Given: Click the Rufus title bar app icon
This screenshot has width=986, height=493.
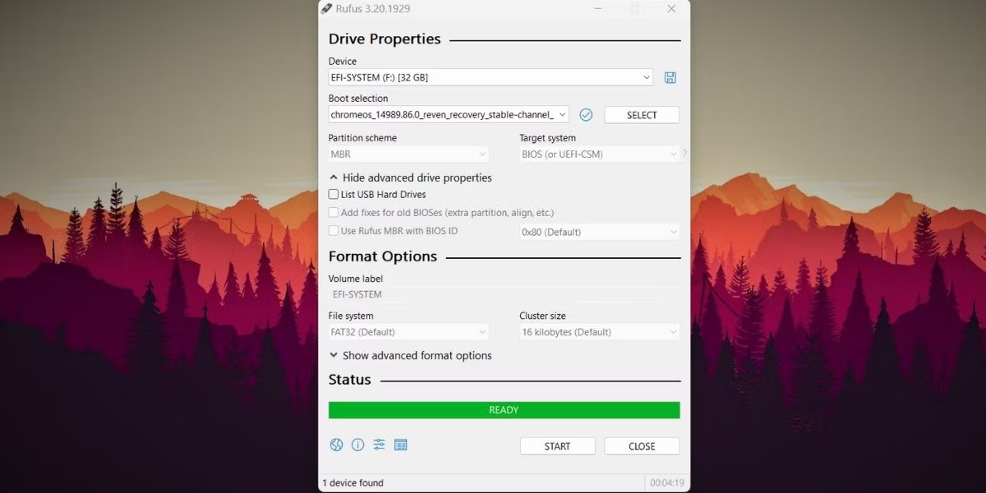Looking at the screenshot, I should pos(326,9).
